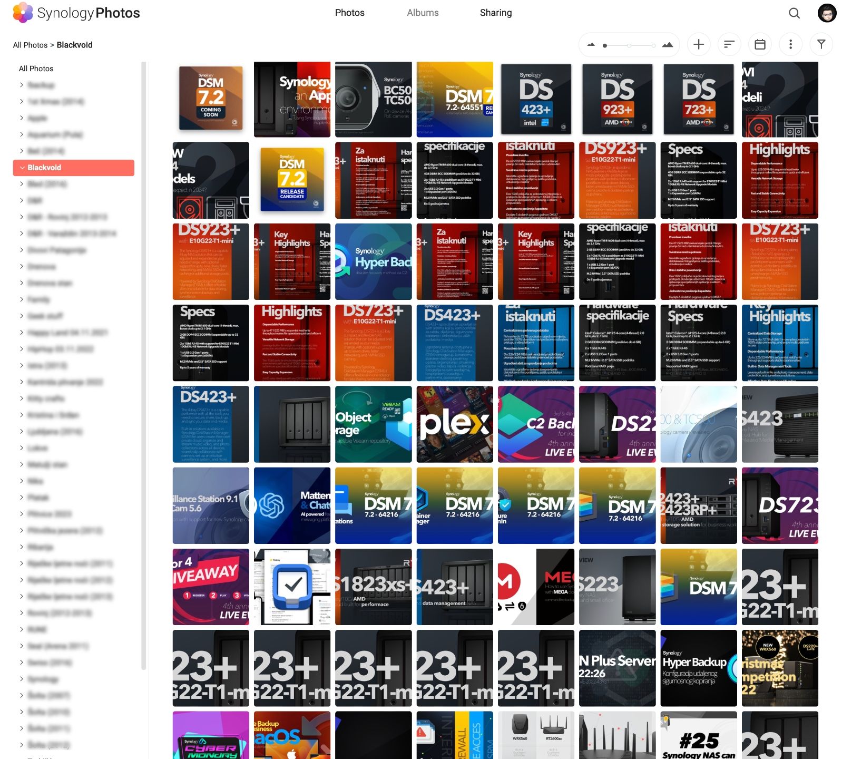Open the Matter & ChatGPT thumbnail
This screenshot has width=842, height=759.
click(292, 505)
